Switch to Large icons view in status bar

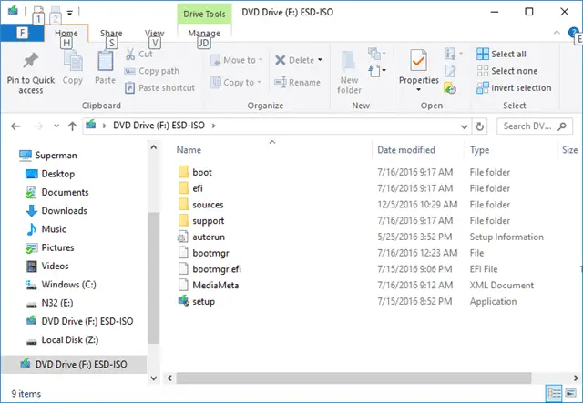(x=570, y=393)
